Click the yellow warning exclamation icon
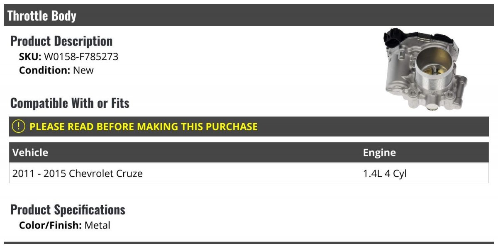Image resolution: width=498 pixels, height=248 pixels. click(19, 126)
